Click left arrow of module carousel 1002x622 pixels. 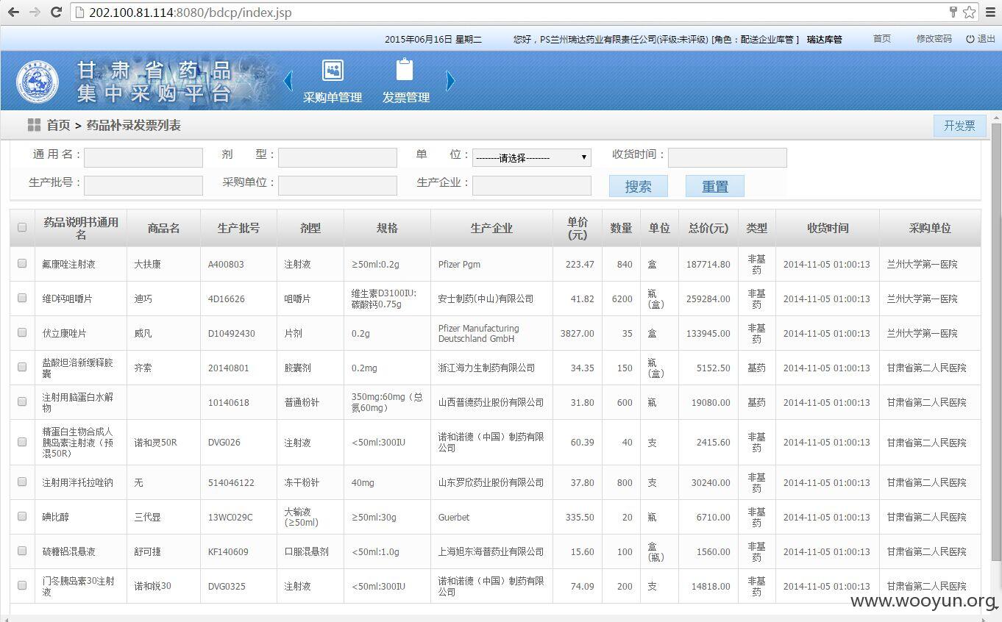coord(288,81)
